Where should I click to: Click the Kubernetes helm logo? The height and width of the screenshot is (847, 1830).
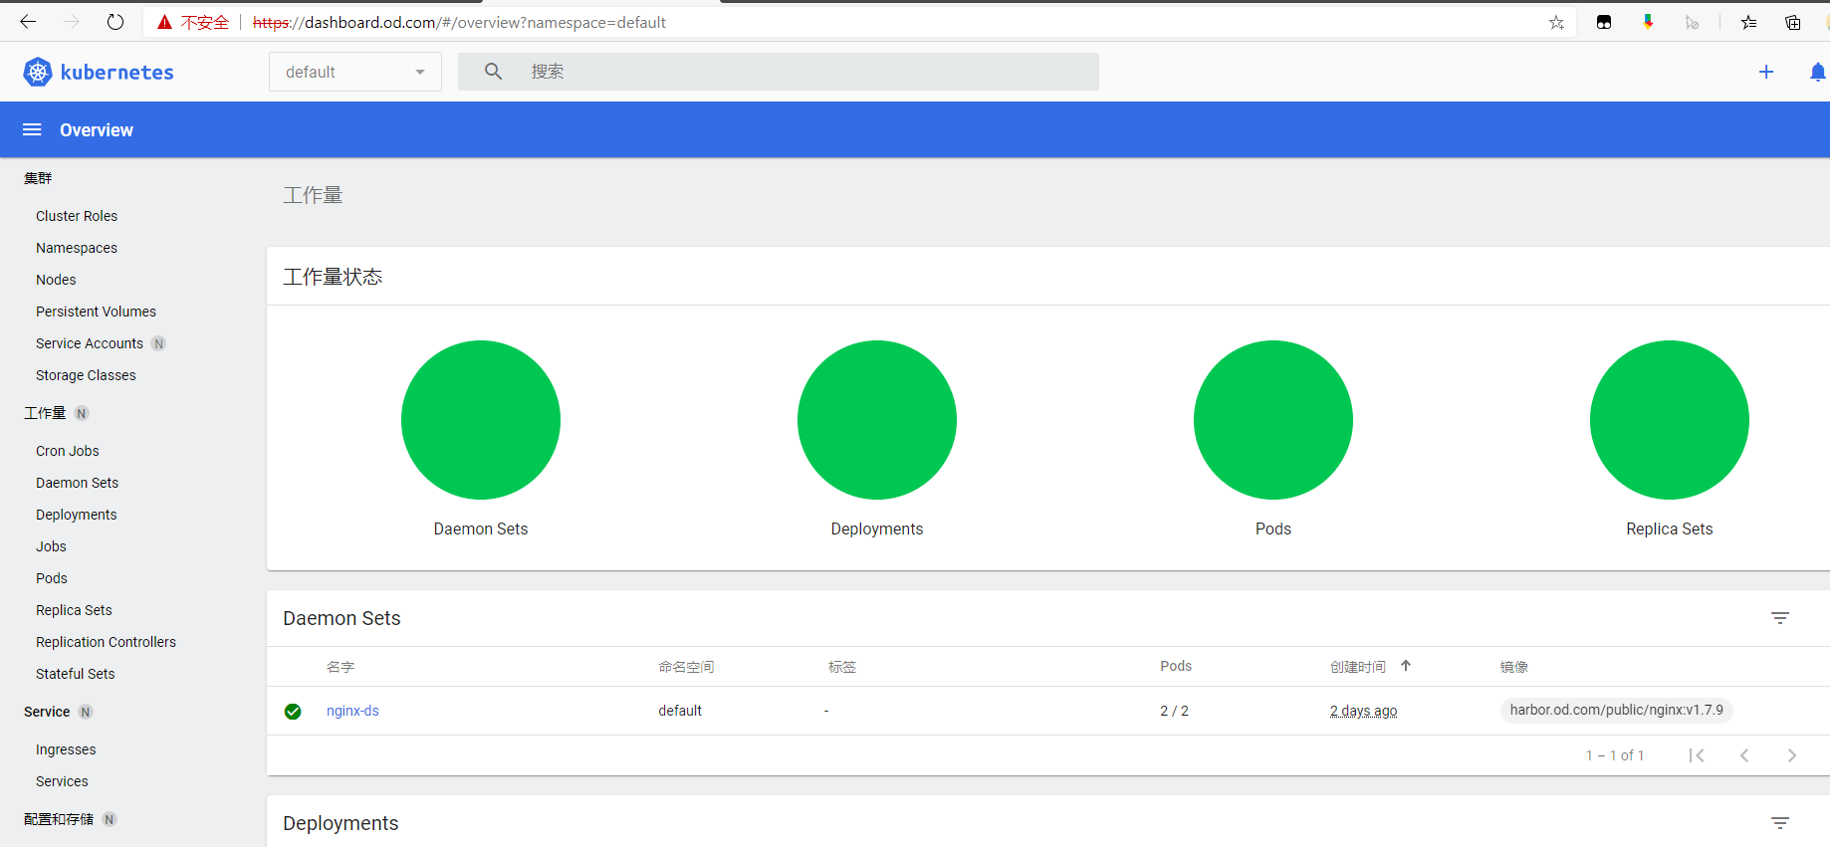[38, 72]
